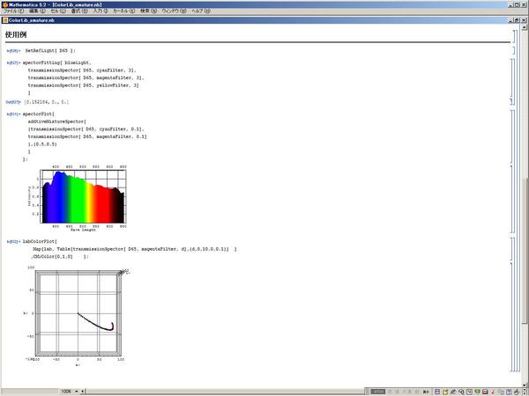Close the ColorLib_amature.nb notebook window
Image resolution: width=529 pixels, height=396 pixels.
524,18
